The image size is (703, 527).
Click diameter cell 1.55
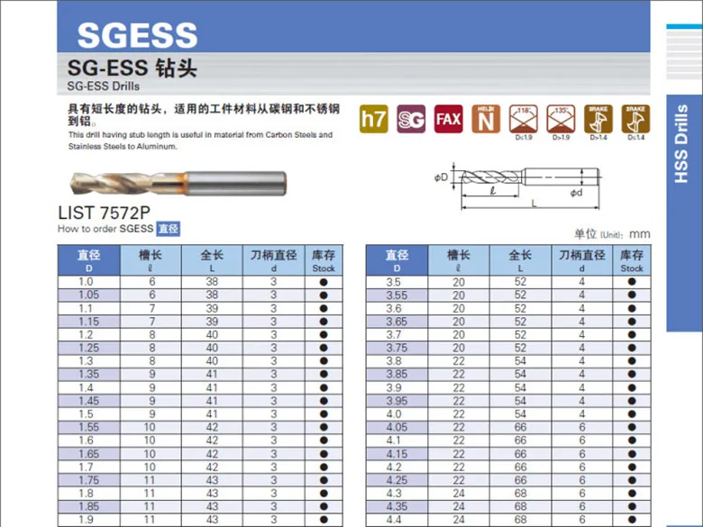coord(88,427)
